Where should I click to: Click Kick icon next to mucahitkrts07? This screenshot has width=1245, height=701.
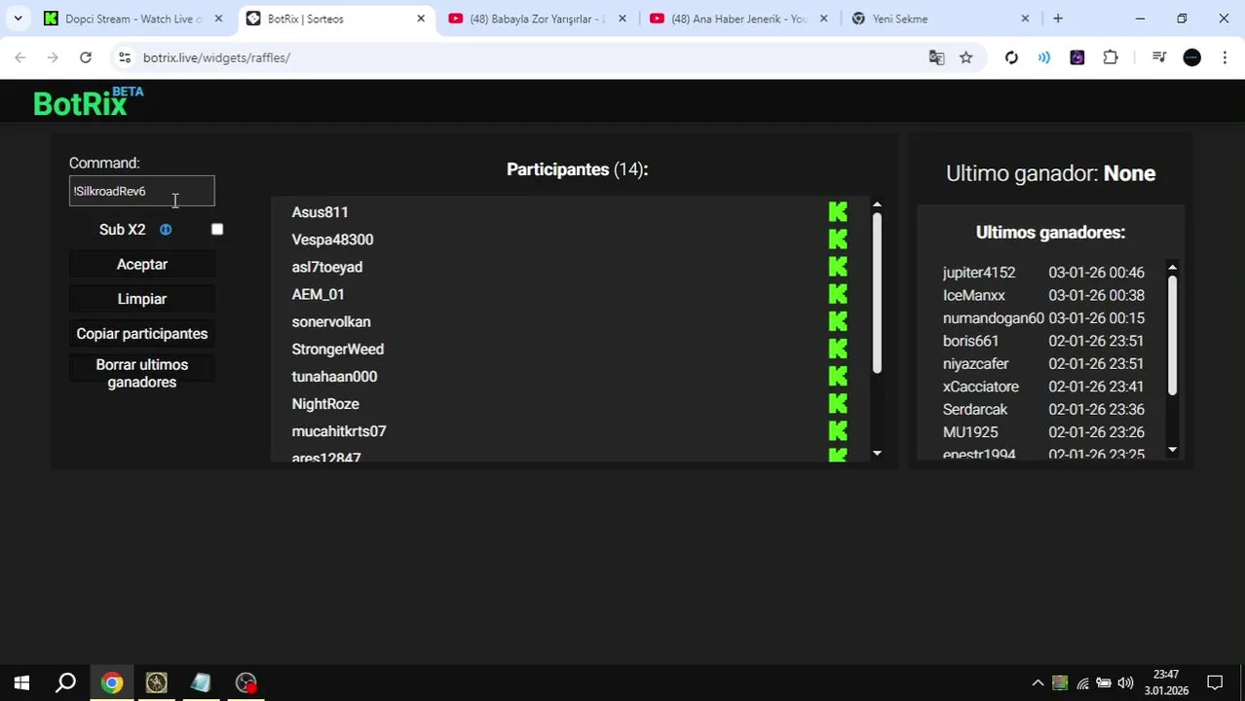coord(838,430)
